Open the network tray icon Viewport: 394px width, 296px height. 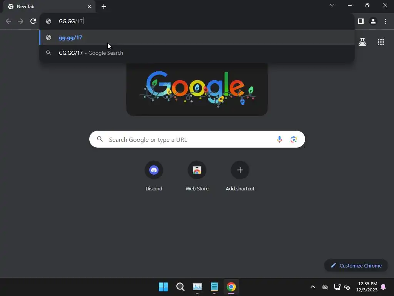(x=337, y=287)
